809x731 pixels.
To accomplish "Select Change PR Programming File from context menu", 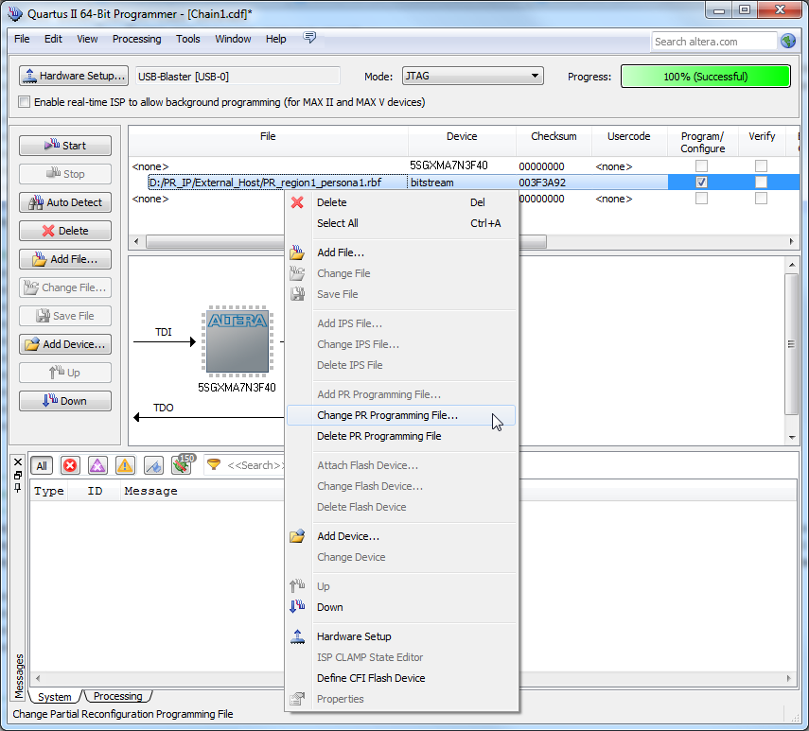I will coord(387,415).
